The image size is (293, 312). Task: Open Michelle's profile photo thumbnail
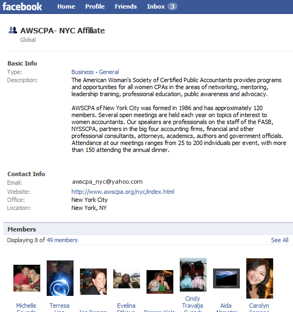pos(27,278)
